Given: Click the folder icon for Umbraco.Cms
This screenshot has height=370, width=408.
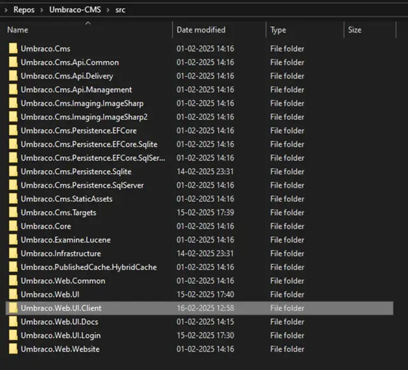Looking at the screenshot, I should pyautogui.click(x=13, y=48).
